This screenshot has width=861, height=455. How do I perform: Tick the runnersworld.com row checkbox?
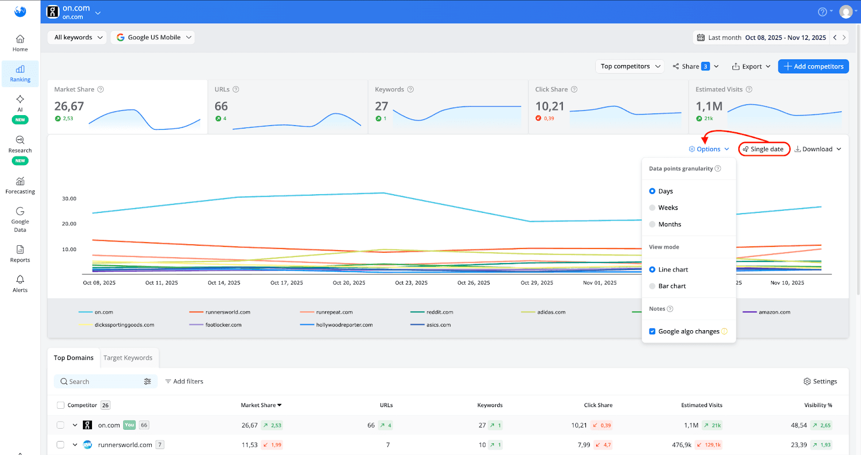(60, 445)
